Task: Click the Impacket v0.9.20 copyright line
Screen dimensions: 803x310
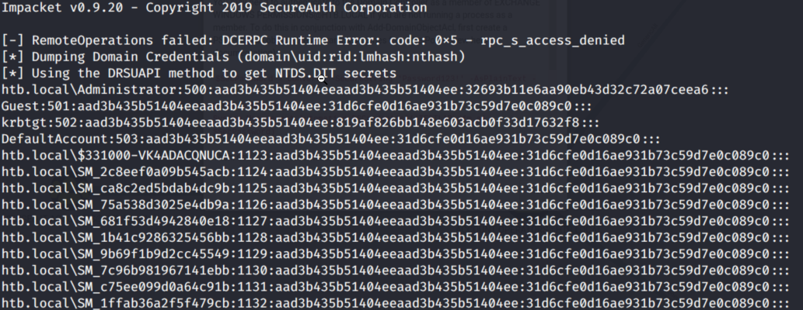Action: click(214, 8)
